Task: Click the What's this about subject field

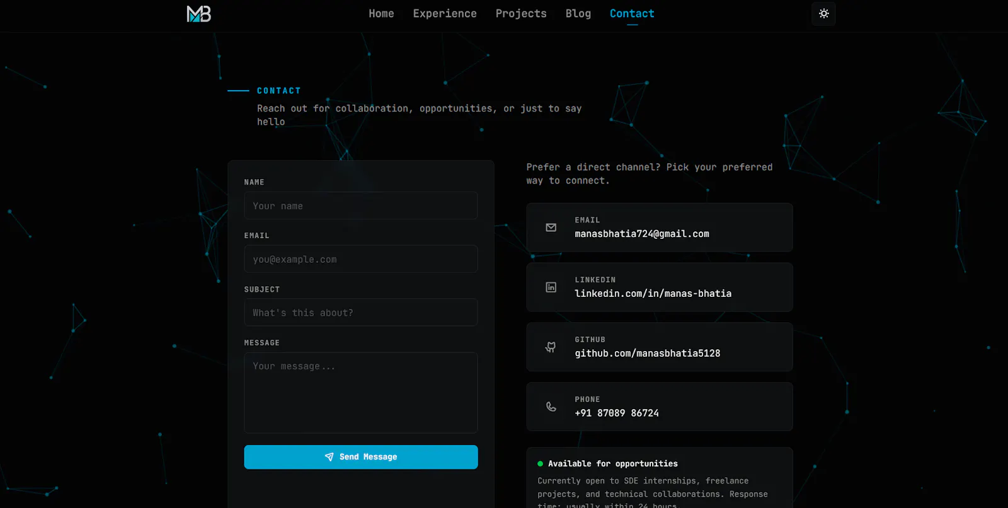Action: pos(361,313)
